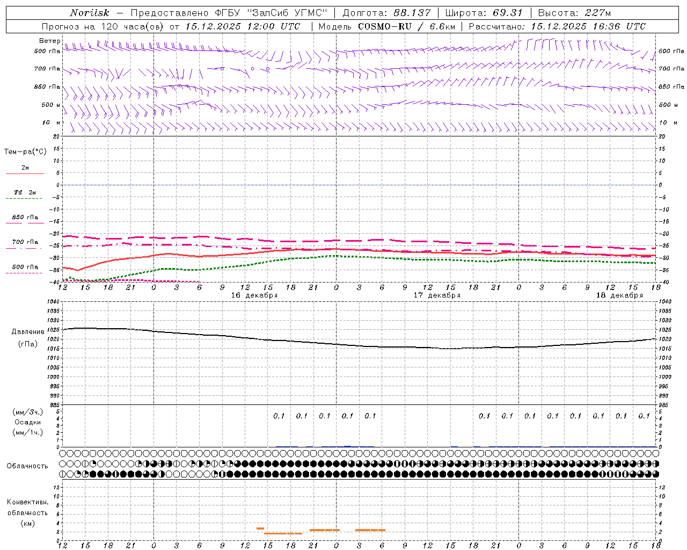Click the 'Td 2м' dew point legend entry
Screen dimensions: 687x550
[x=25, y=192]
